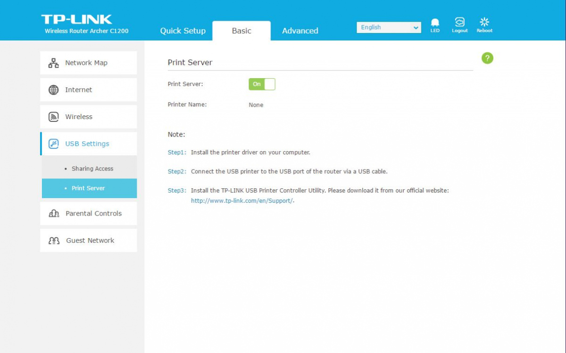This screenshot has height=353, width=566.
Task: Click the Print Server section heading
Action: 190,63
